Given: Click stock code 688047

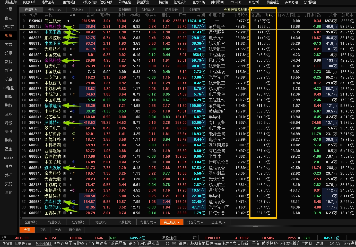Looking at the screenshot, I should coord(35,117).
